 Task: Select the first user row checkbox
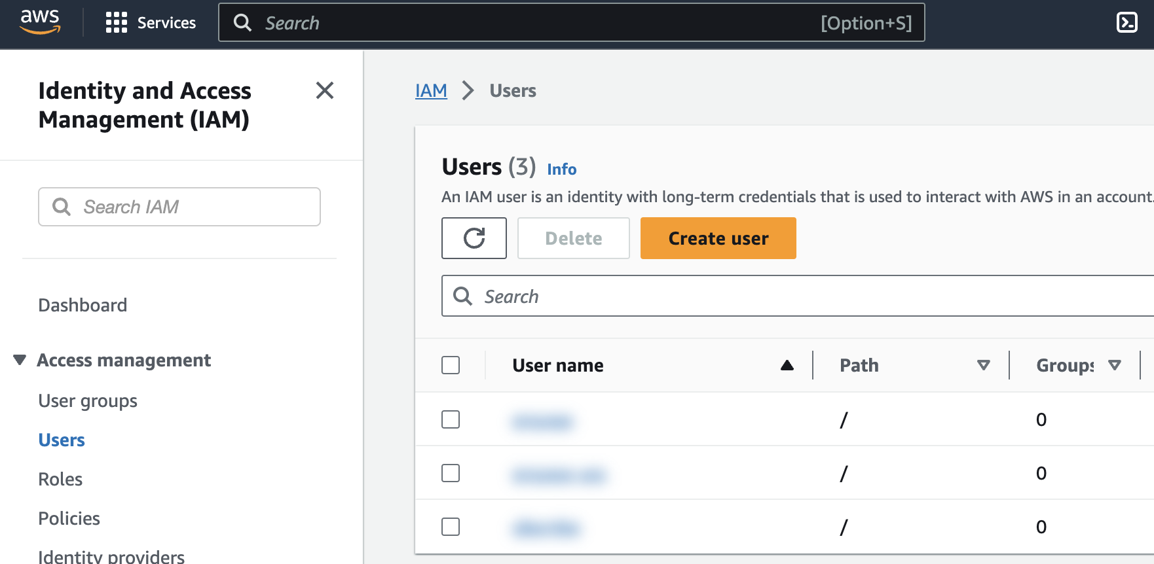click(451, 419)
